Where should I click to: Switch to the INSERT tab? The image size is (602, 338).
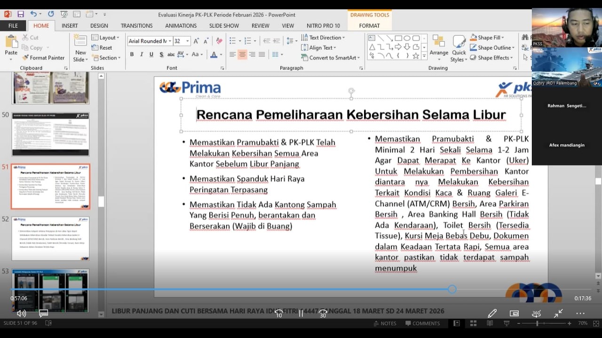(x=70, y=26)
